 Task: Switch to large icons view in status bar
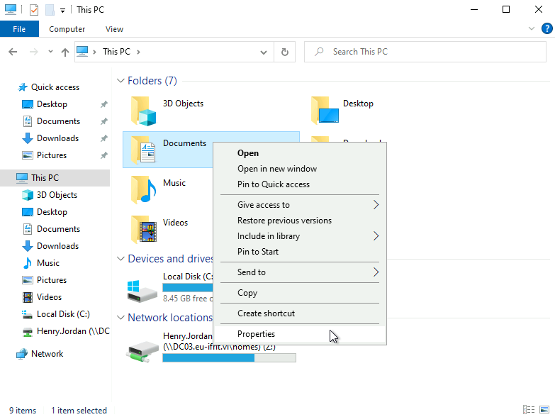[544, 410]
